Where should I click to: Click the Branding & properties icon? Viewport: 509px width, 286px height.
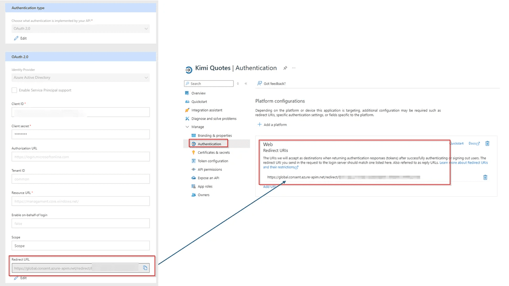194,135
